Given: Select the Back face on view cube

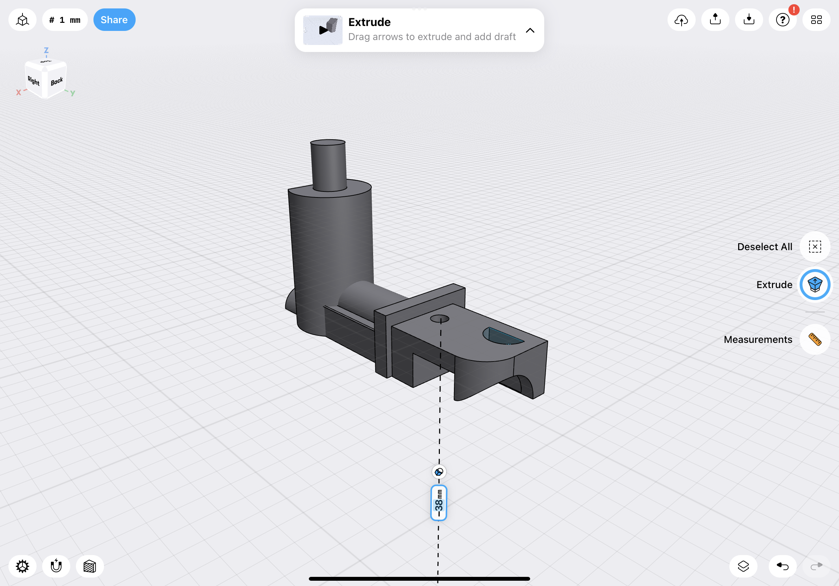Looking at the screenshot, I should [x=57, y=82].
